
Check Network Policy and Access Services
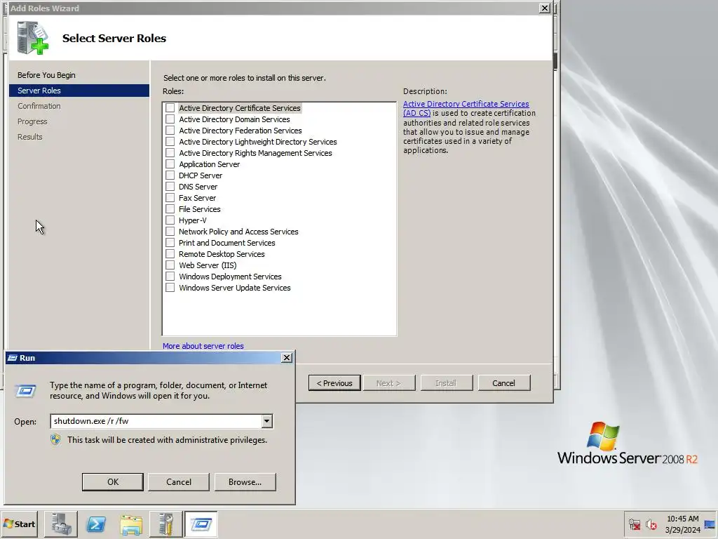click(x=170, y=232)
